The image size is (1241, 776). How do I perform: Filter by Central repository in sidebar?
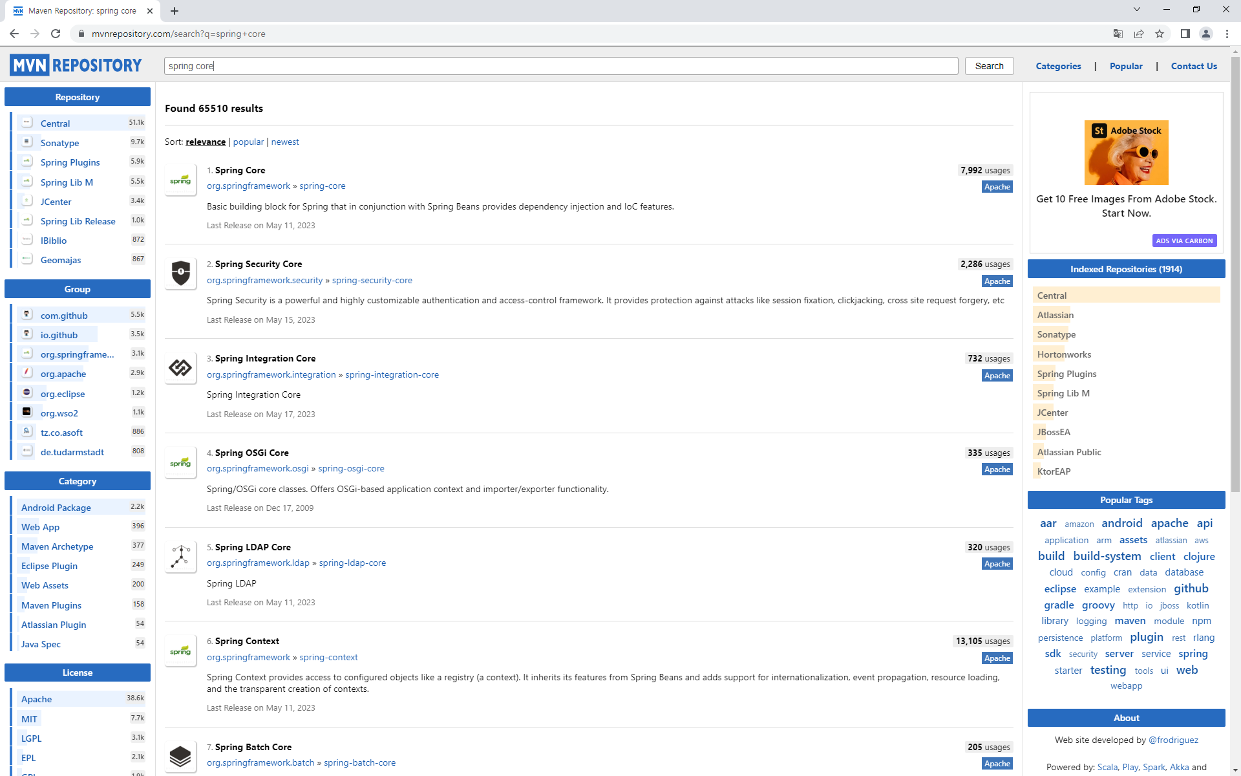[55, 123]
